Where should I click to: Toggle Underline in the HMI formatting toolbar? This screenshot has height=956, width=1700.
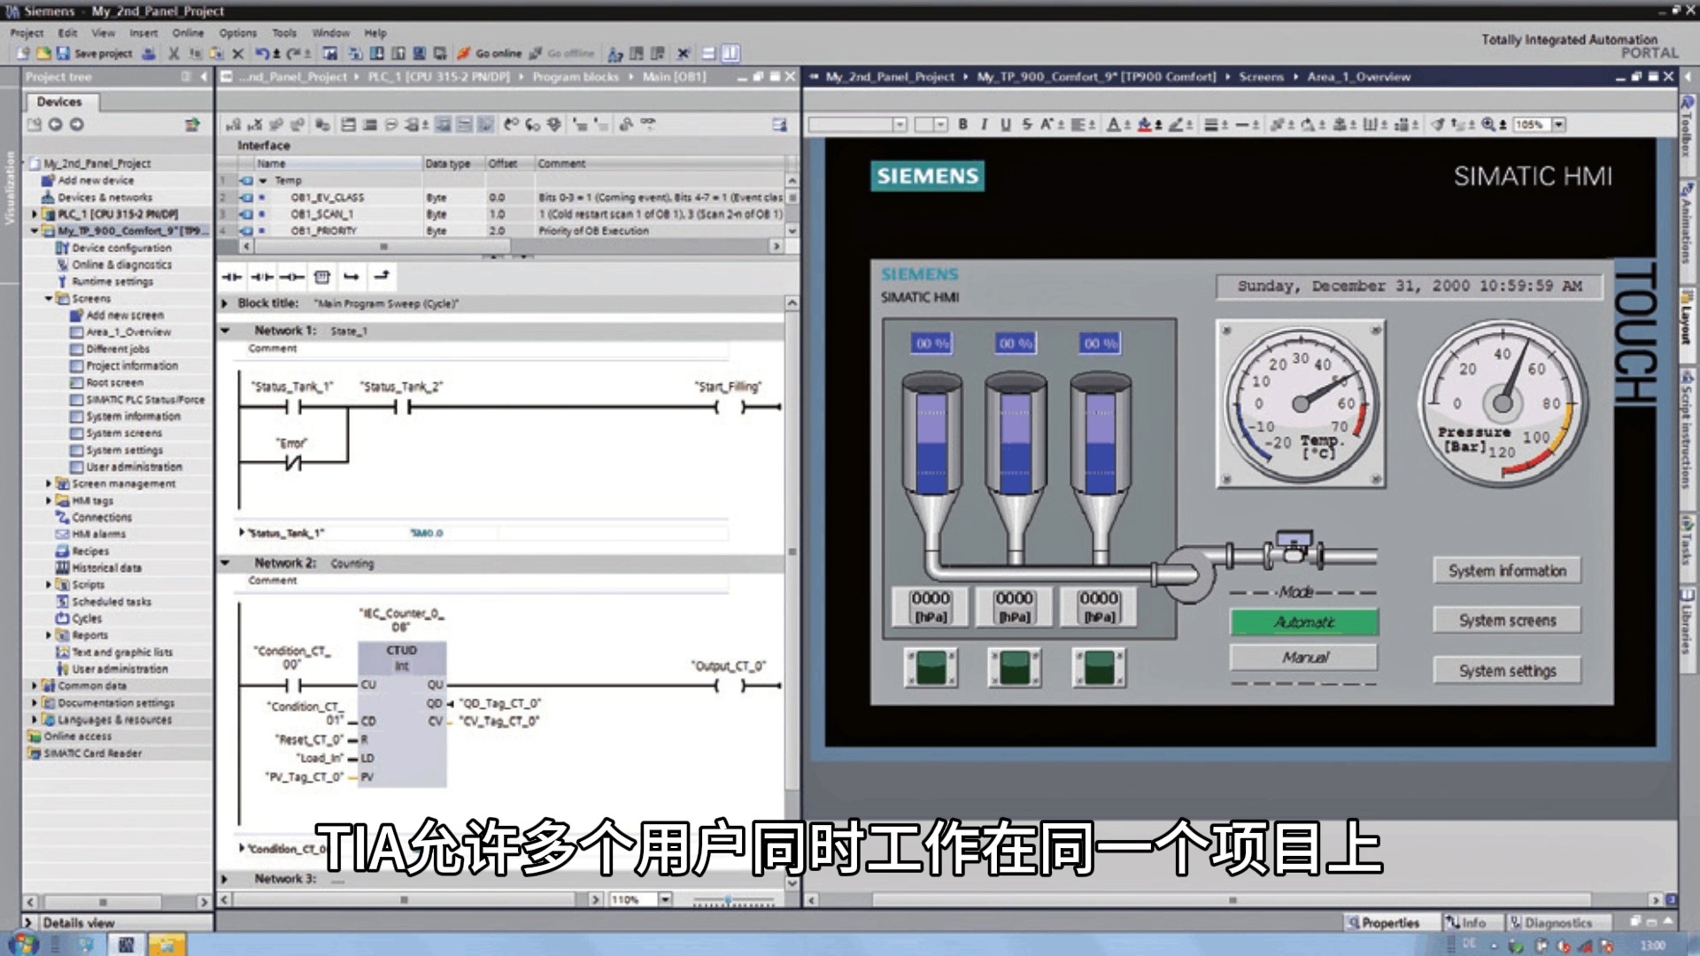(x=1006, y=125)
